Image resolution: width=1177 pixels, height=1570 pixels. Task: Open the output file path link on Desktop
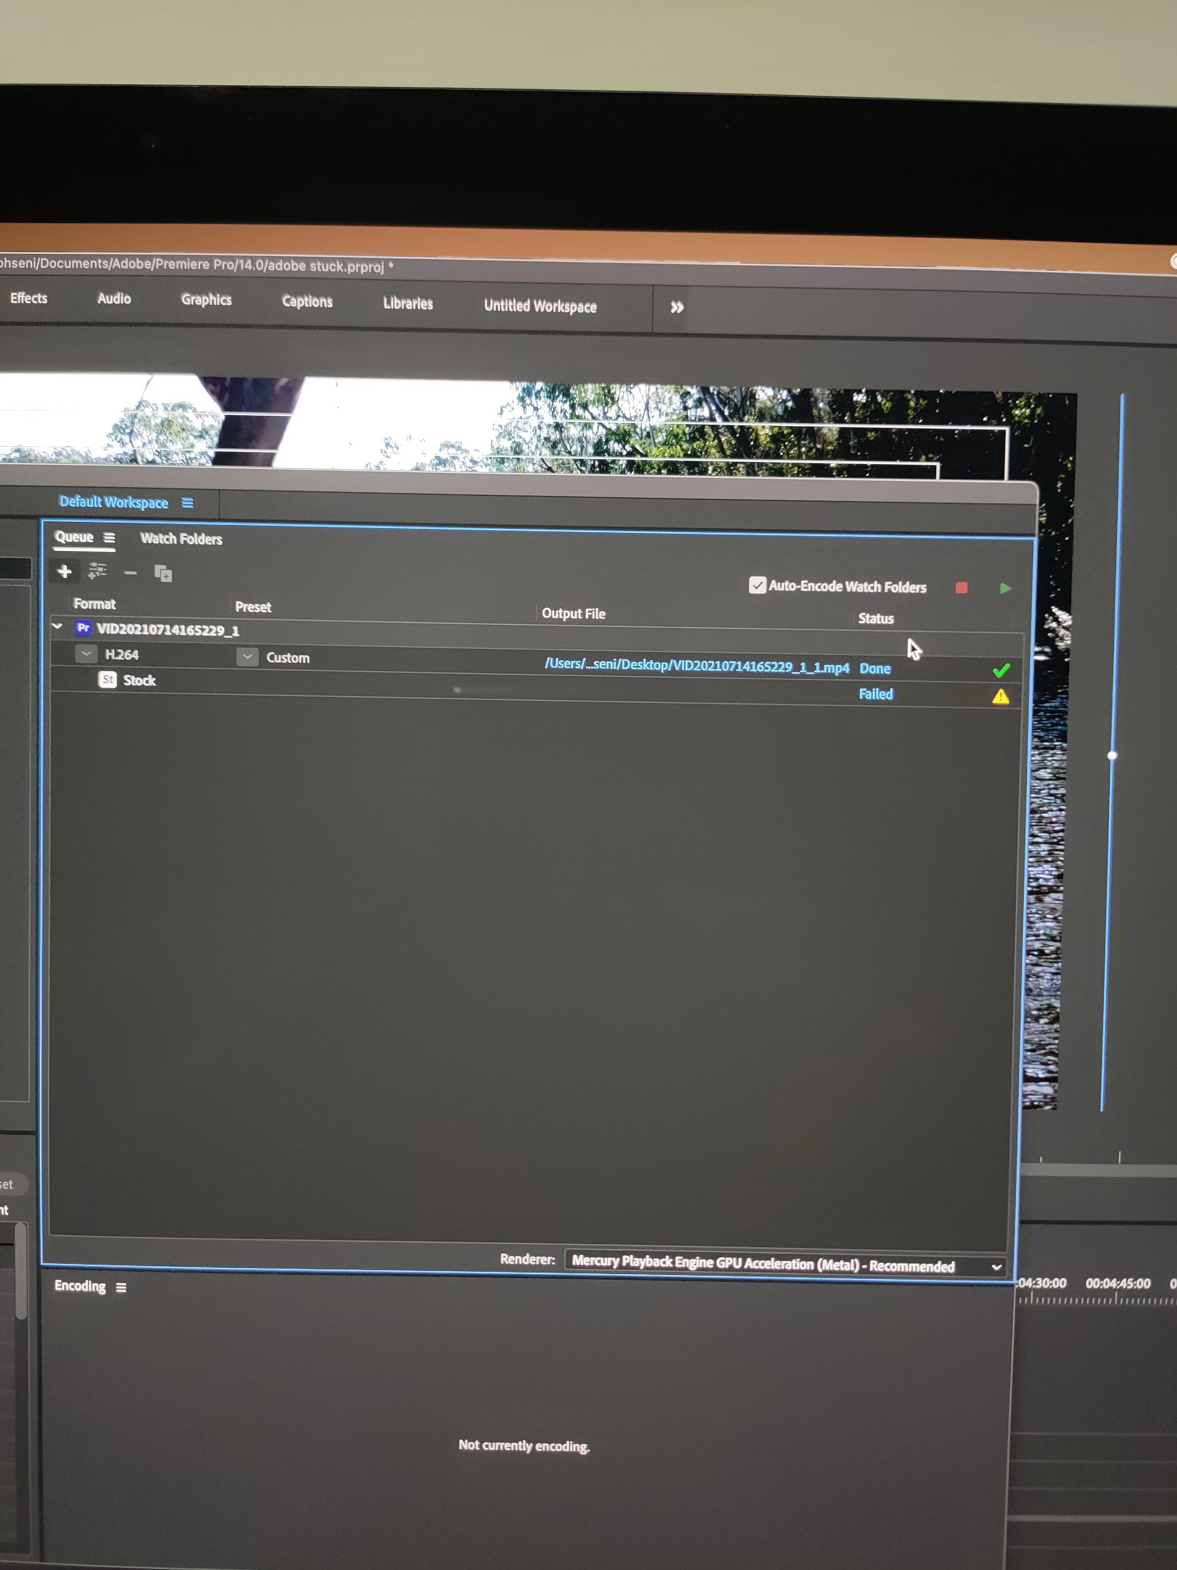[x=697, y=666]
